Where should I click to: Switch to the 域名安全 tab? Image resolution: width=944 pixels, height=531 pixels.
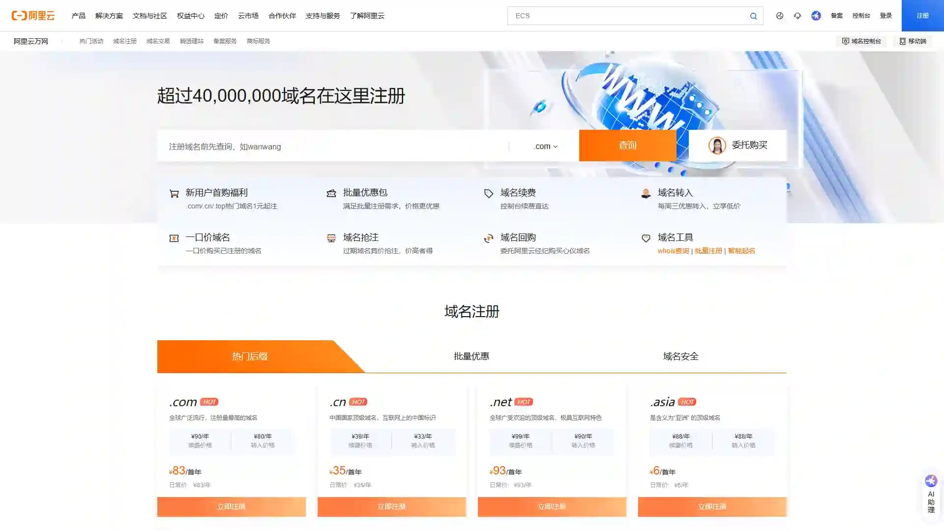click(x=681, y=356)
